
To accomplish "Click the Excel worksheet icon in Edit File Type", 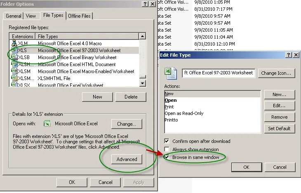I will pyautogui.click(x=170, y=73).
